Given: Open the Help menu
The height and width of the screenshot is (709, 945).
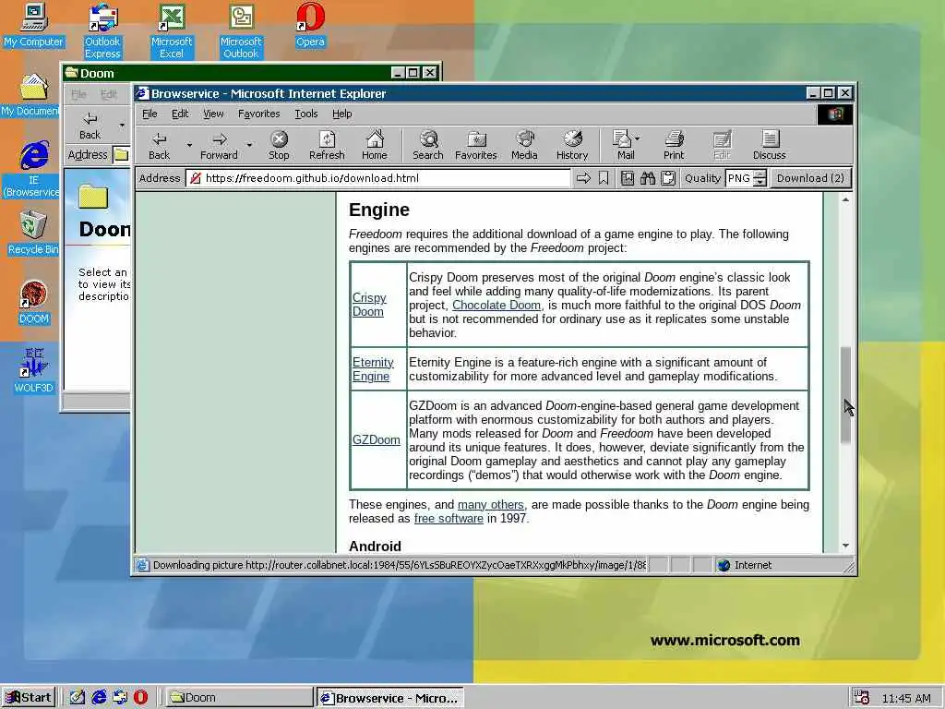Looking at the screenshot, I should click(341, 114).
